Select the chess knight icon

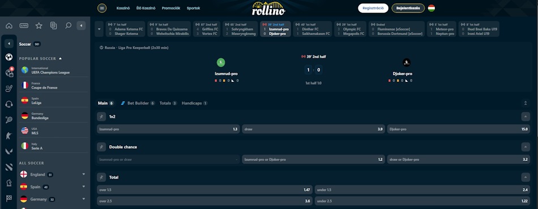(9, 183)
